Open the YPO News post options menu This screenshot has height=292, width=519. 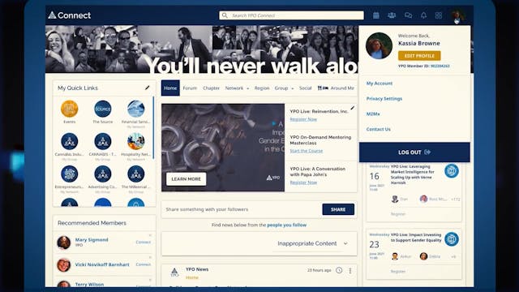coord(350,270)
